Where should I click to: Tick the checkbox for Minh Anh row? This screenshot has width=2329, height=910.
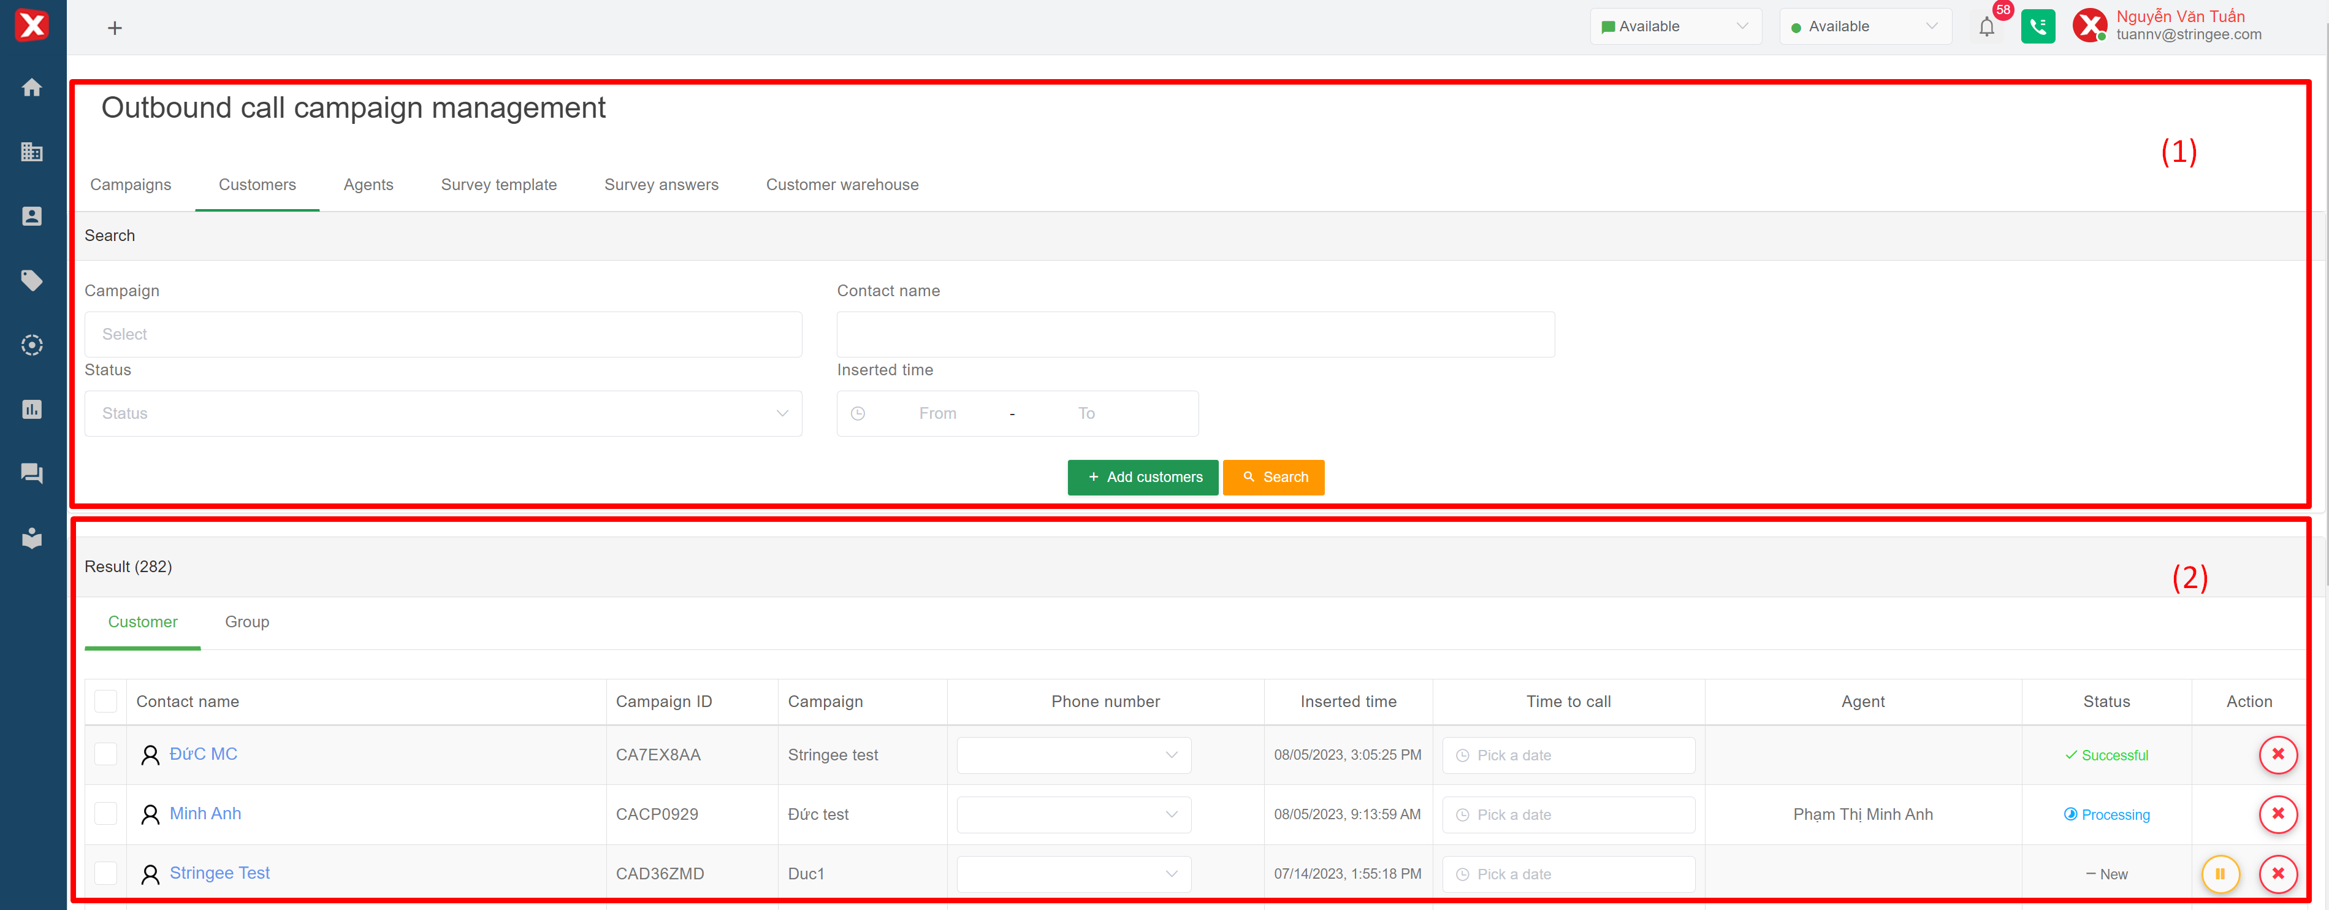coord(106,813)
